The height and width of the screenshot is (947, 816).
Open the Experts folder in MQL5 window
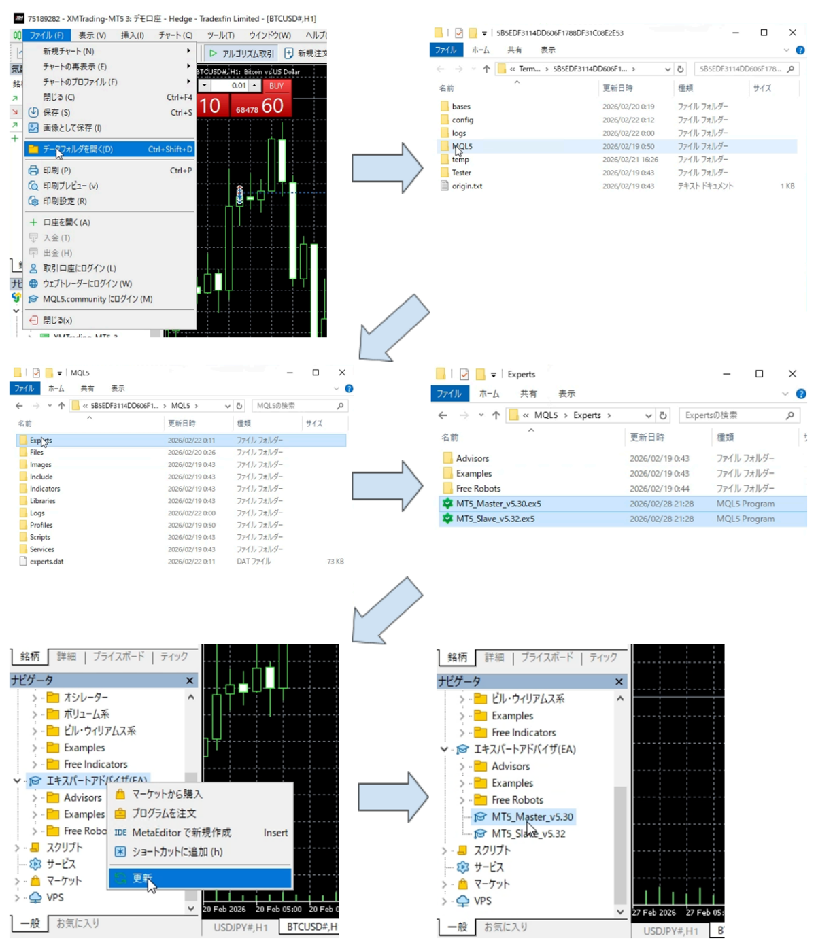[40, 441]
